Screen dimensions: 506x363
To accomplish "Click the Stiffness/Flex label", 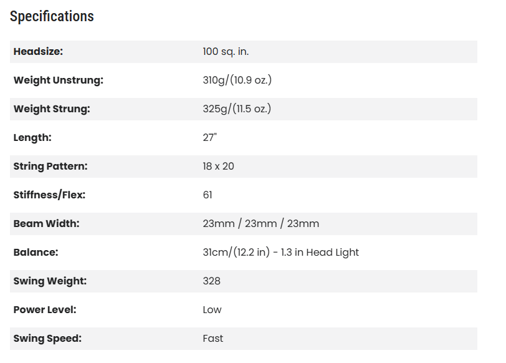I will coord(49,195).
